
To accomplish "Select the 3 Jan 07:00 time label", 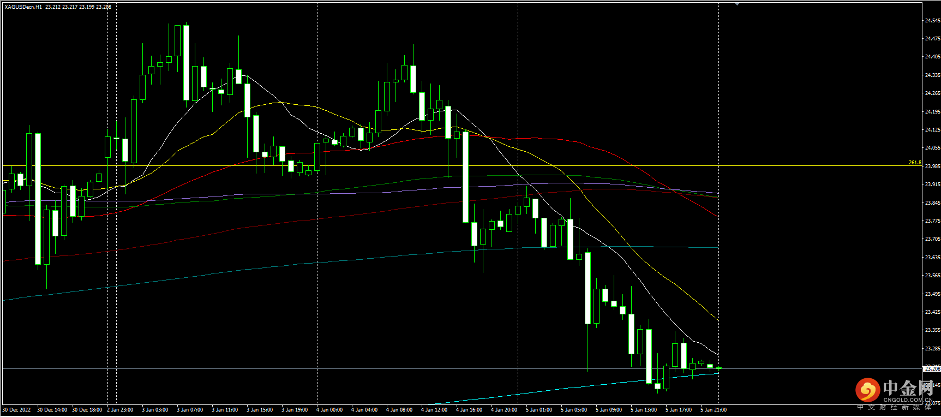I will (190, 410).
